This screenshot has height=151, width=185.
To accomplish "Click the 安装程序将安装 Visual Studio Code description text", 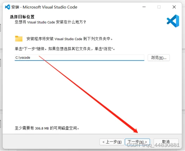I will click(x=70, y=39).
